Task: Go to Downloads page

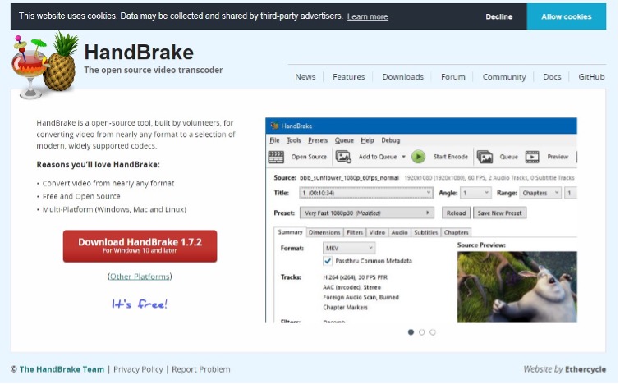Action: point(402,77)
